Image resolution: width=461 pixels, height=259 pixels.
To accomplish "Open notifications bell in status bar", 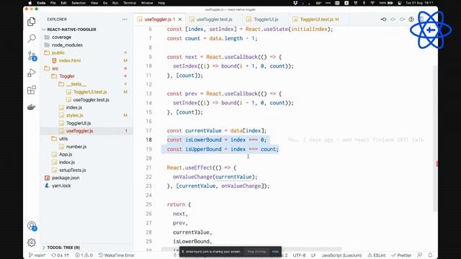I will [430, 255].
